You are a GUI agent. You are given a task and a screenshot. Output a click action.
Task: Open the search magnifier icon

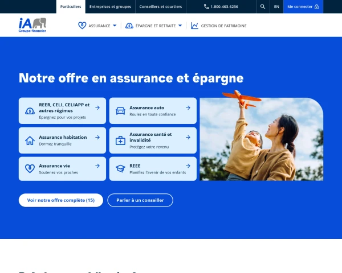(263, 7)
